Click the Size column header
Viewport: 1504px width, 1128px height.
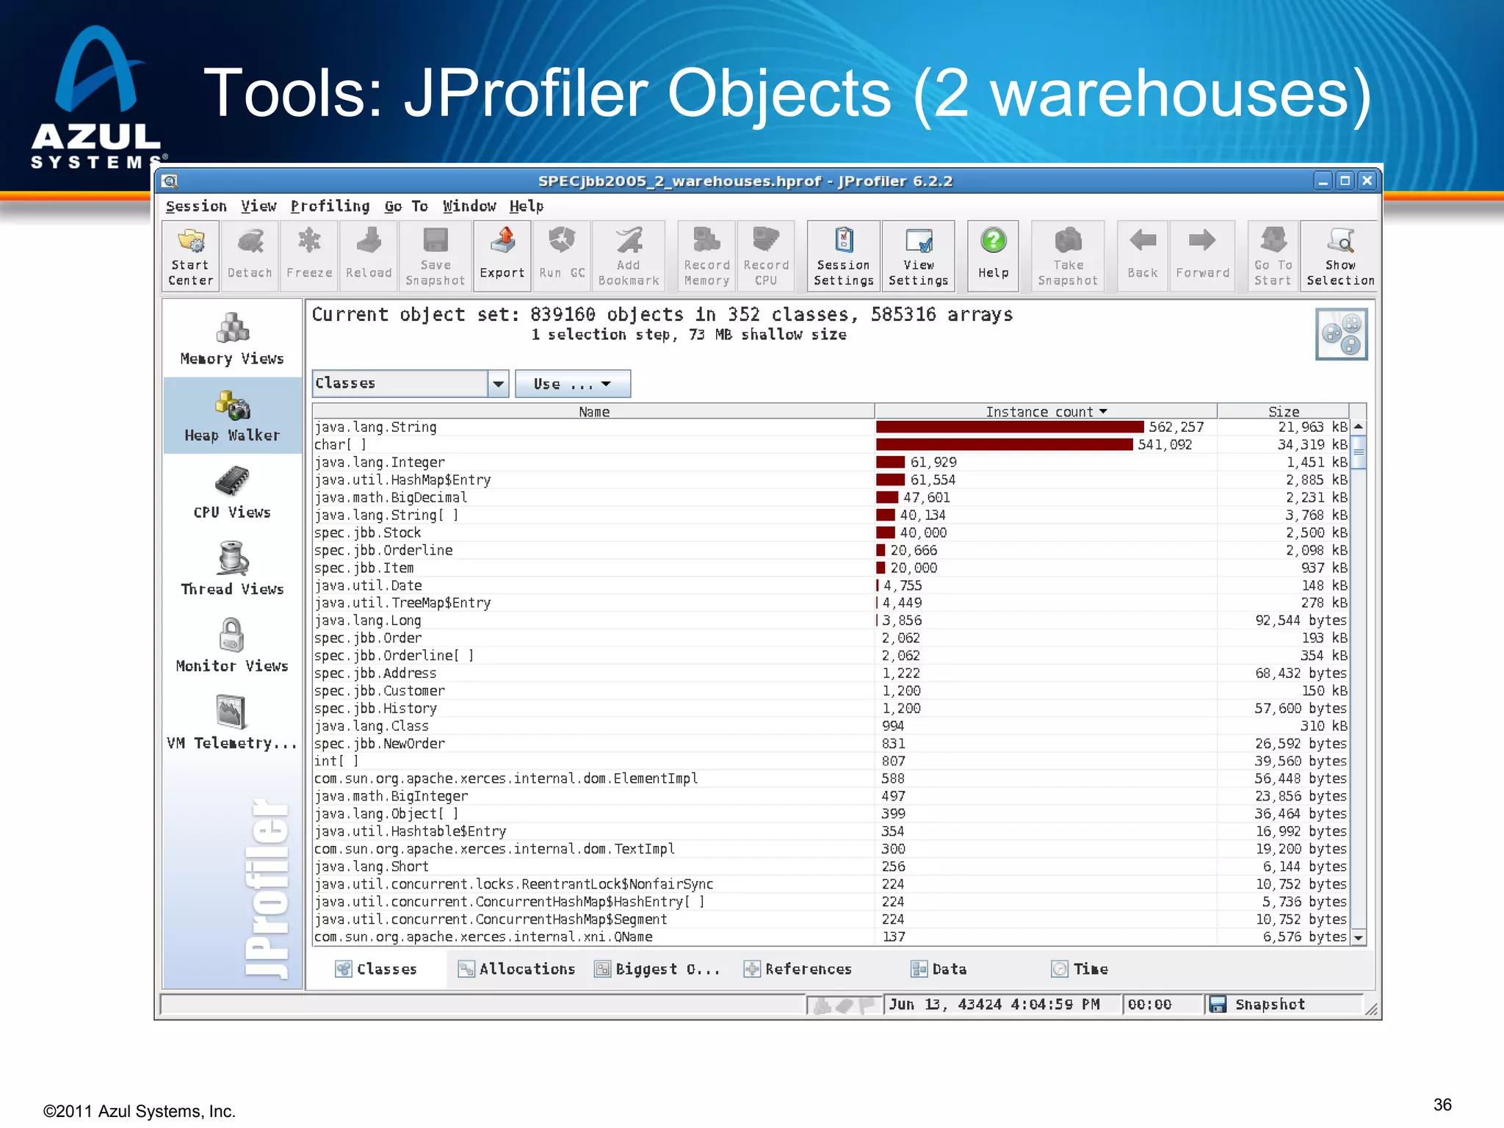[1283, 411]
